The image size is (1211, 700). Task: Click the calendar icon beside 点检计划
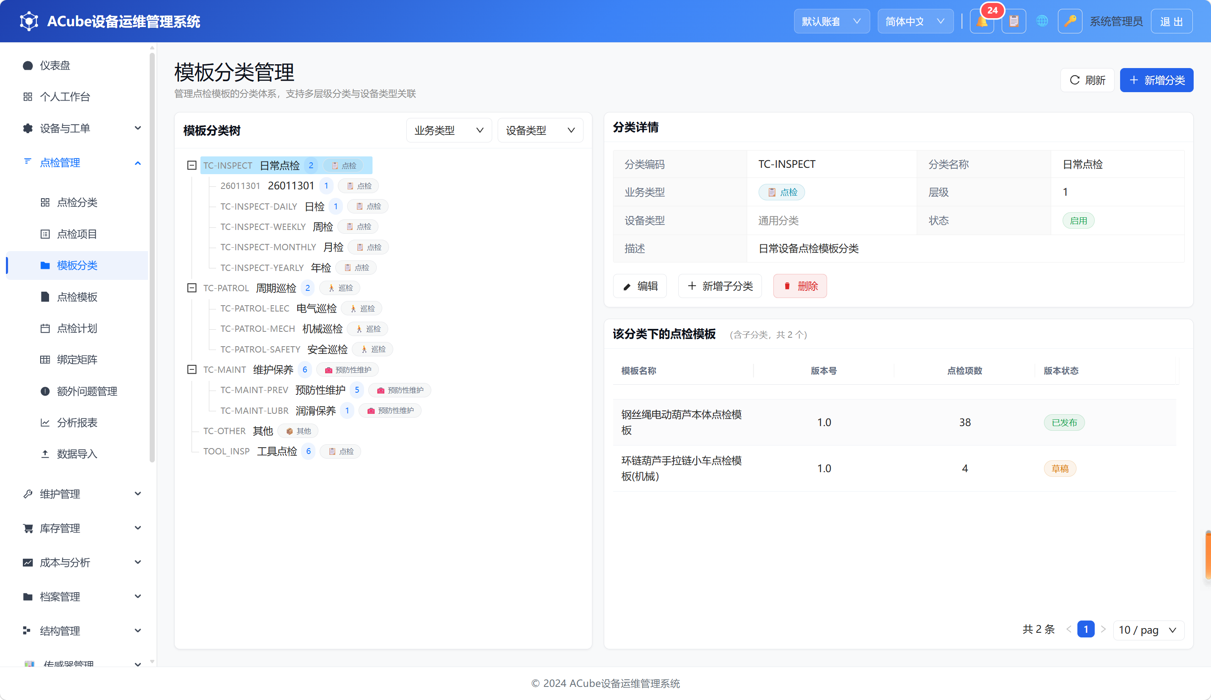(x=45, y=328)
